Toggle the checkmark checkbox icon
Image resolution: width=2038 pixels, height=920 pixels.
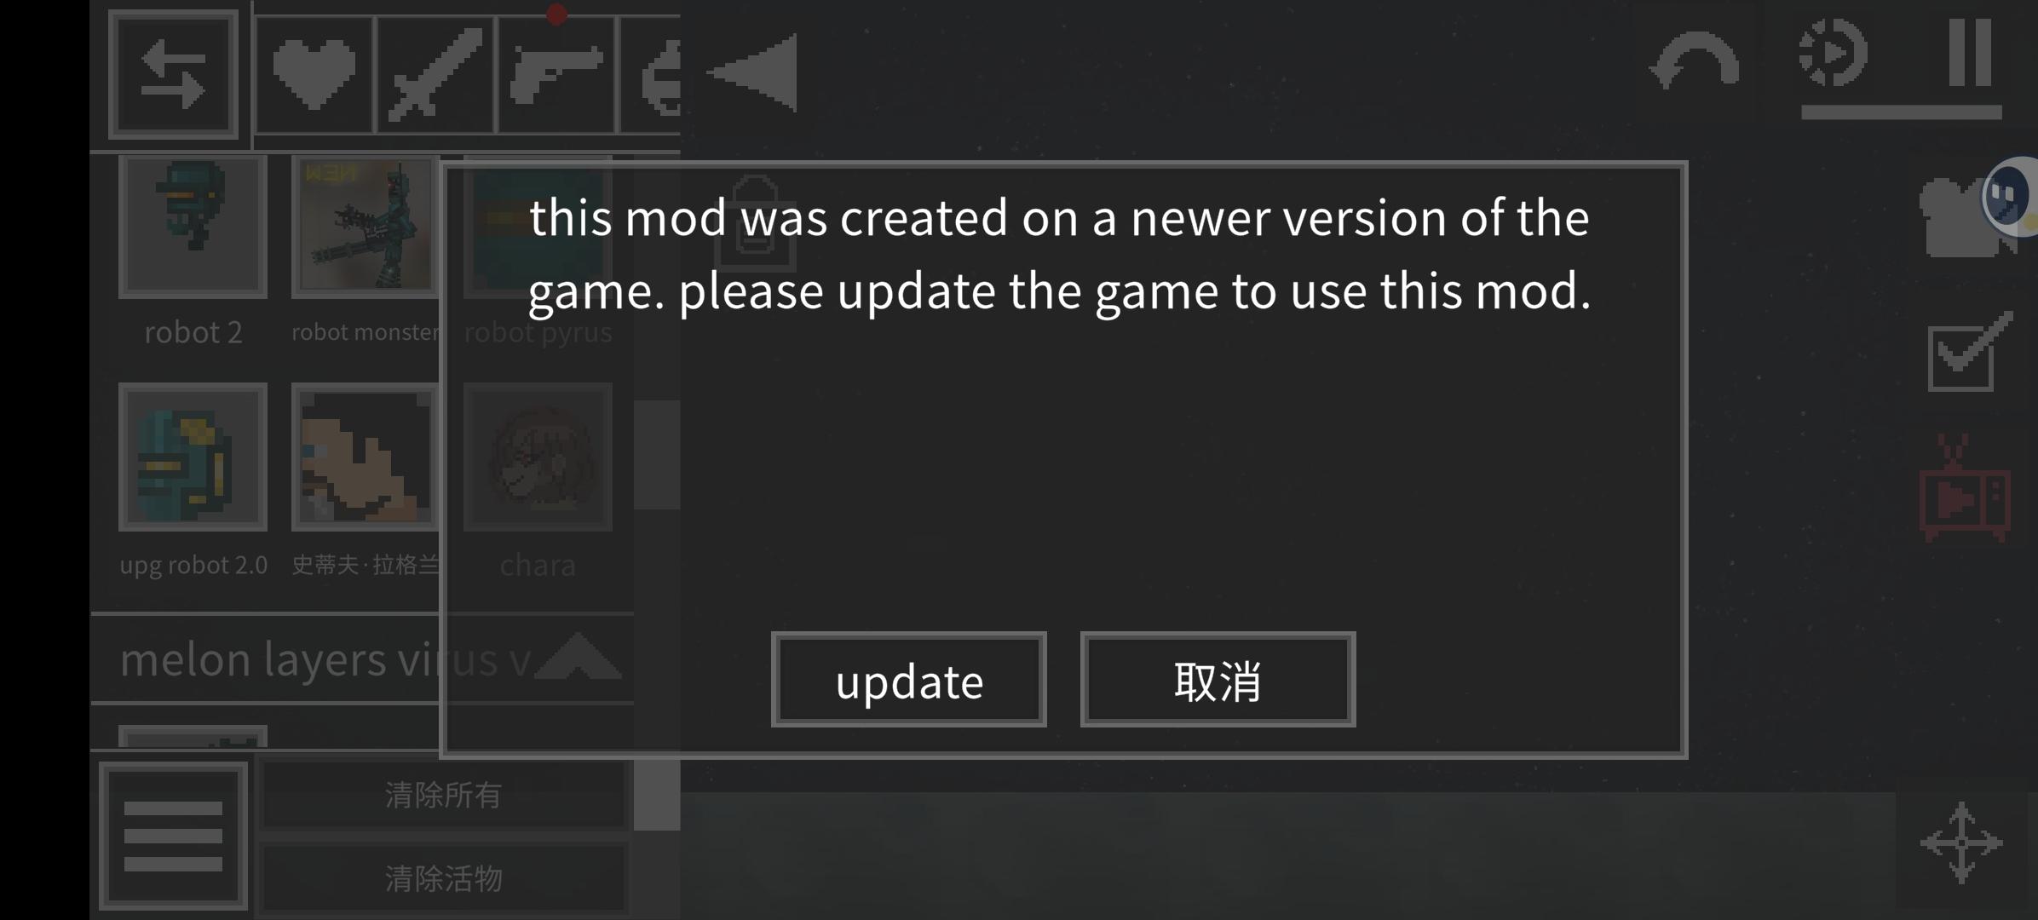coord(1968,353)
